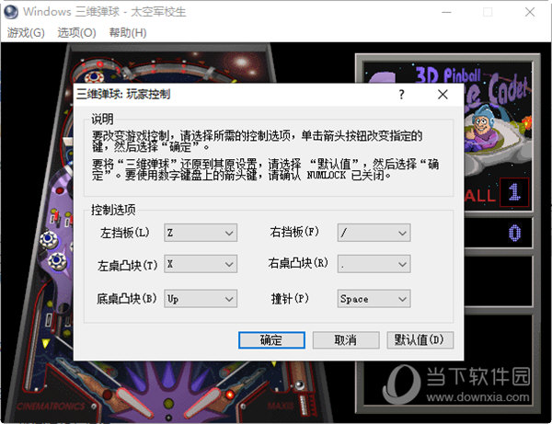Image resolution: width=552 pixels, height=424 pixels.
Task: Click the 撞针(P) label
Action: pos(290,299)
